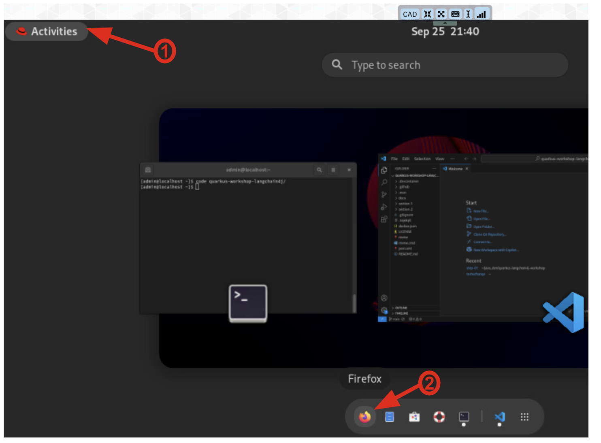Show all applications grid
This screenshot has height=443, width=601.
click(x=524, y=417)
